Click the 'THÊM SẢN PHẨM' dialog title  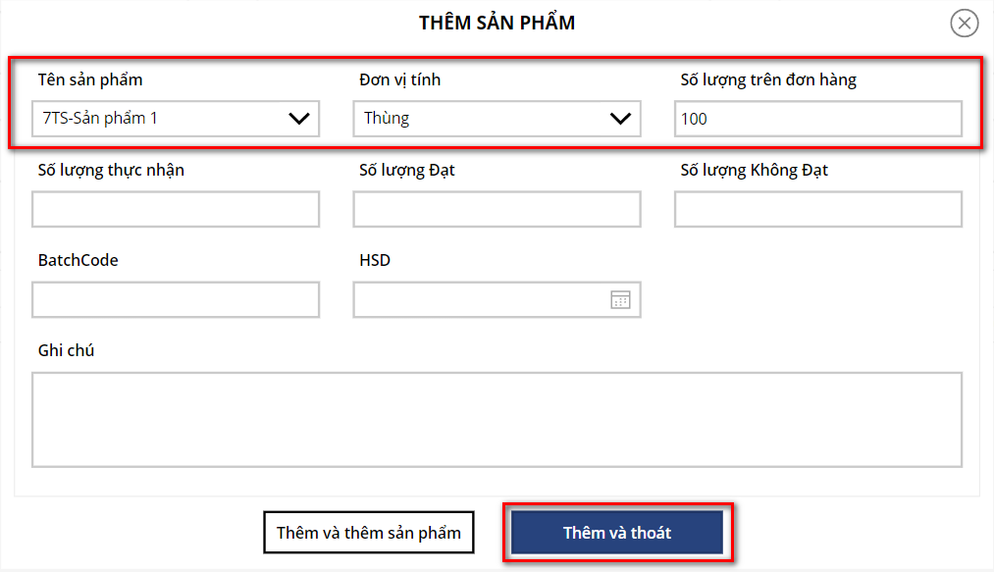(x=497, y=23)
